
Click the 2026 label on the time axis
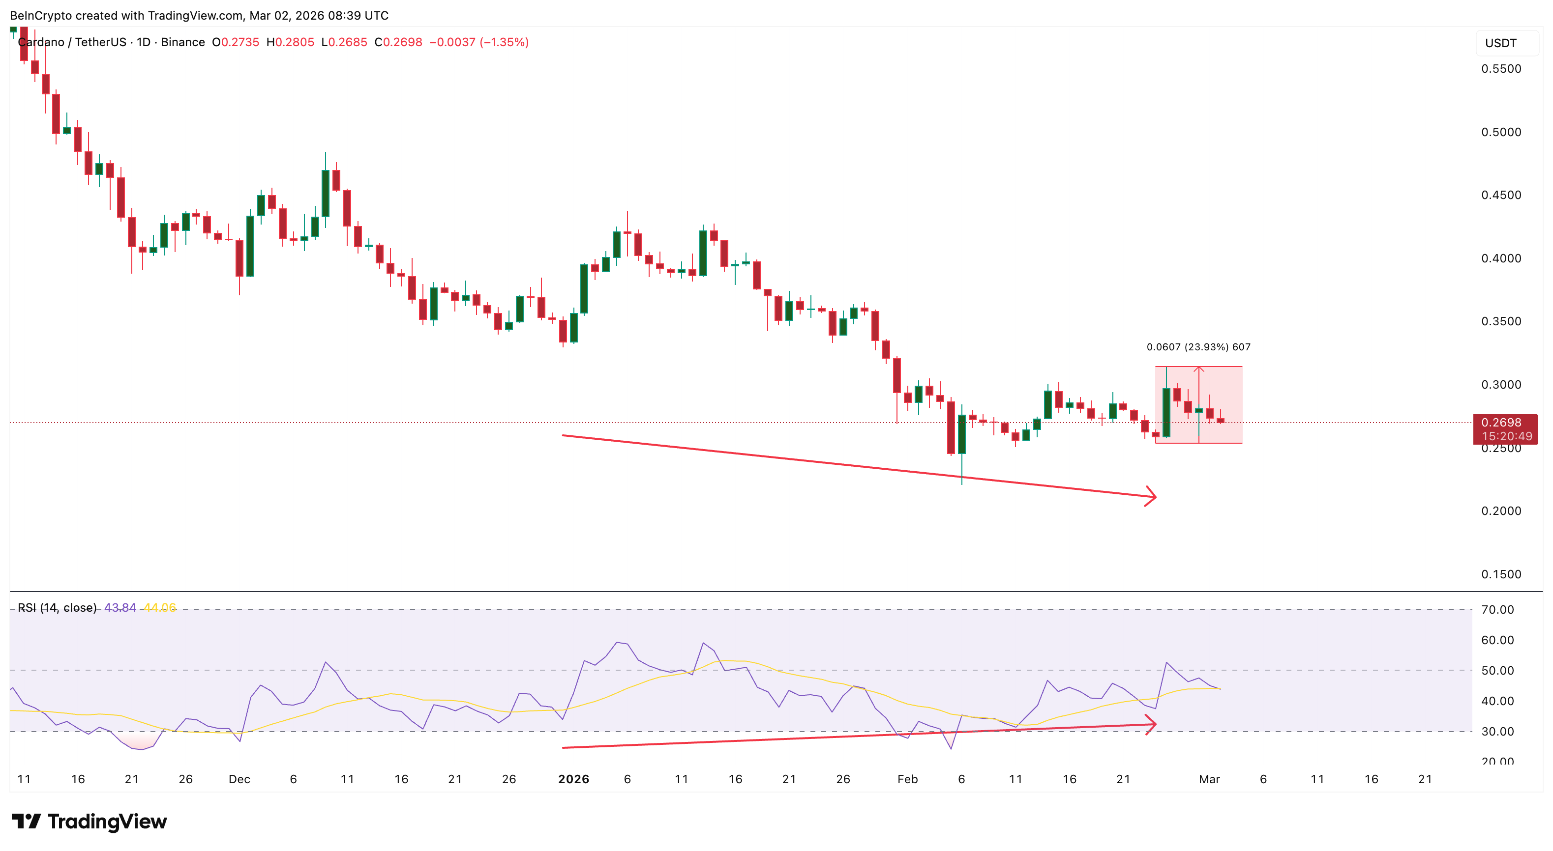click(x=573, y=779)
